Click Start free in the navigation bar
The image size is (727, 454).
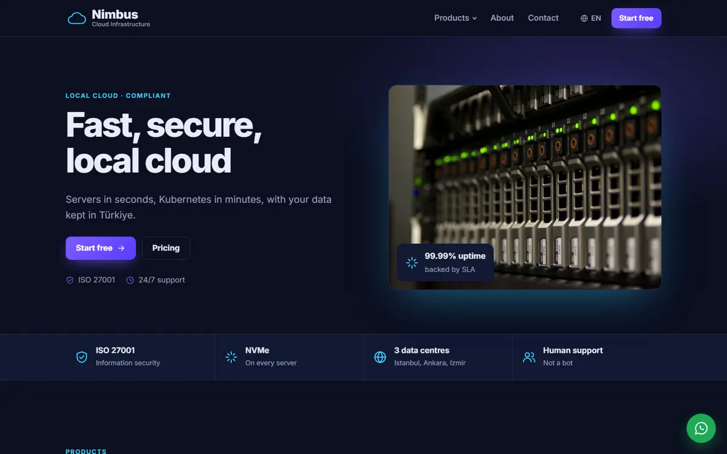point(636,18)
